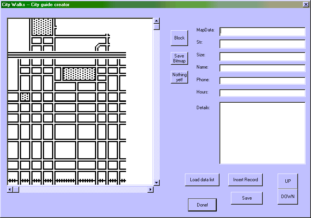Image resolution: width=311 pixels, height=218 pixels.
Task: Click the Phone: label
Action: pos(203,80)
